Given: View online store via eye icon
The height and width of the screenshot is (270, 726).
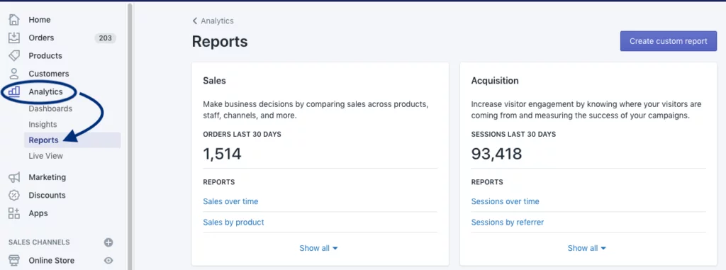Looking at the screenshot, I should (x=108, y=260).
